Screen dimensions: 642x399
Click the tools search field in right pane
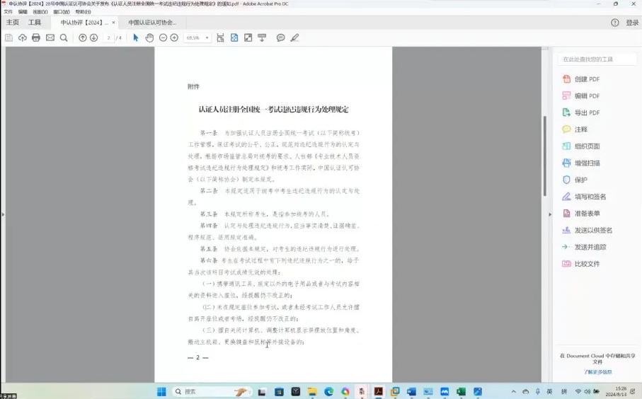(x=597, y=59)
